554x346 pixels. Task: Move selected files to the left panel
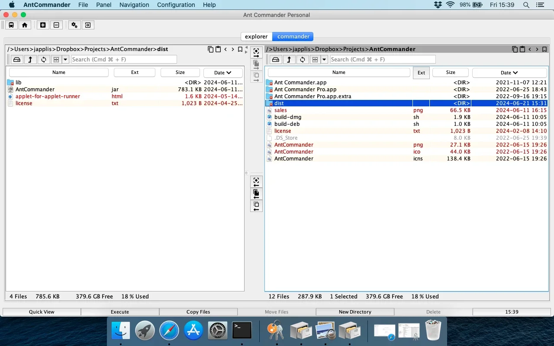pyautogui.click(x=256, y=206)
